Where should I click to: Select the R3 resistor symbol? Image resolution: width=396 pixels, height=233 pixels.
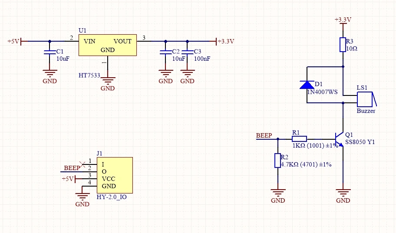343,44
